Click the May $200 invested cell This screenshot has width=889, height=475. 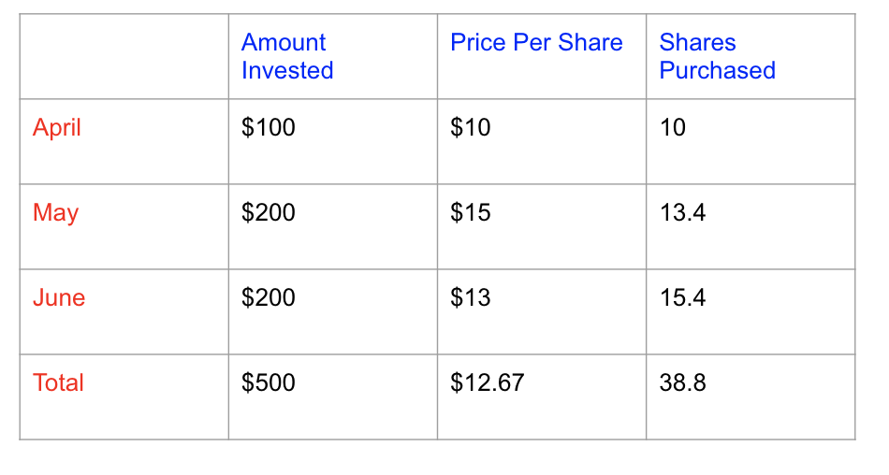tap(269, 213)
